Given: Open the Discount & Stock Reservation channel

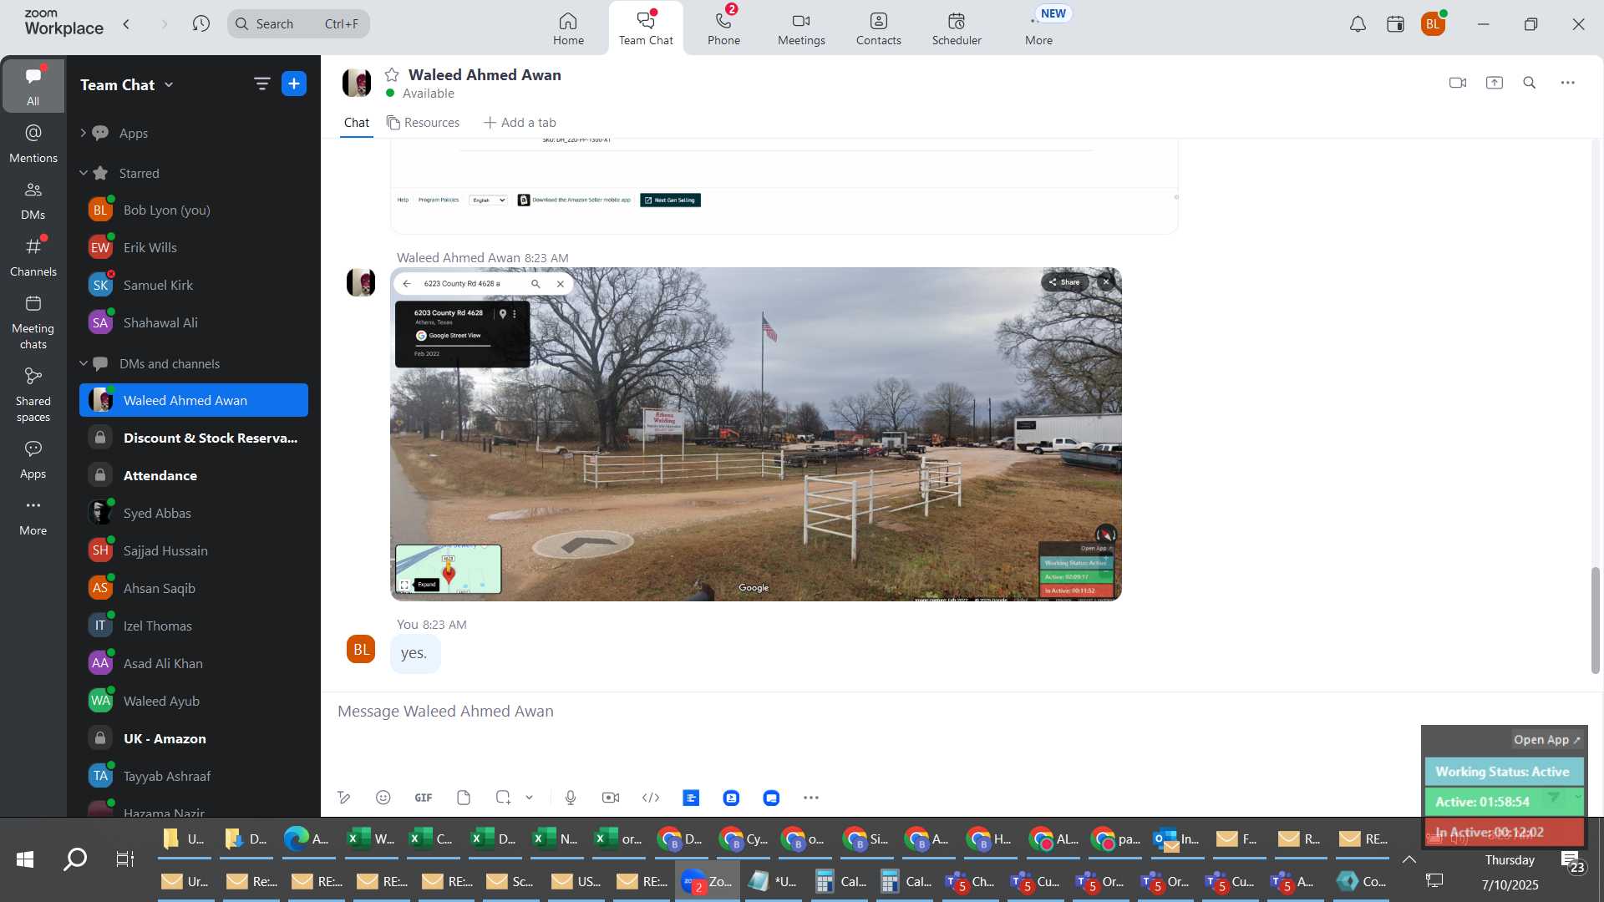Looking at the screenshot, I should click(194, 438).
